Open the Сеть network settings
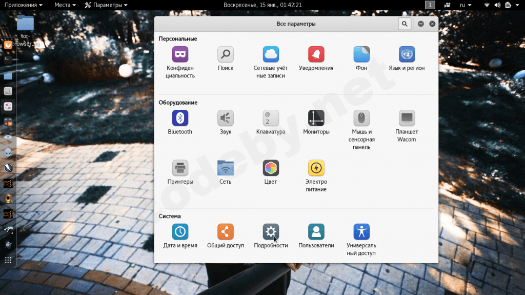The image size is (525, 295). (x=225, y=168)
